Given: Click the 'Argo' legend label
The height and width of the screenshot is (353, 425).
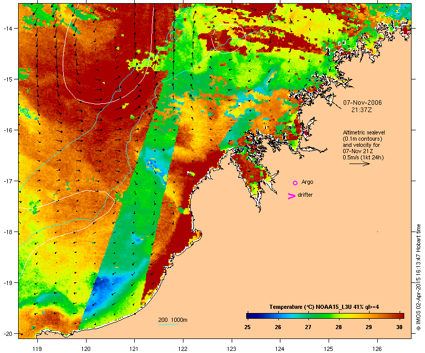Looking at the screenshot, I should coord(307,182).
